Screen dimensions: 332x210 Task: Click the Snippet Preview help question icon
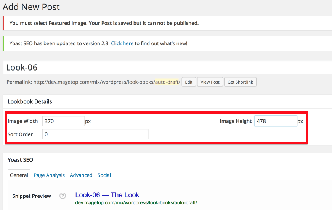(63, 196)
